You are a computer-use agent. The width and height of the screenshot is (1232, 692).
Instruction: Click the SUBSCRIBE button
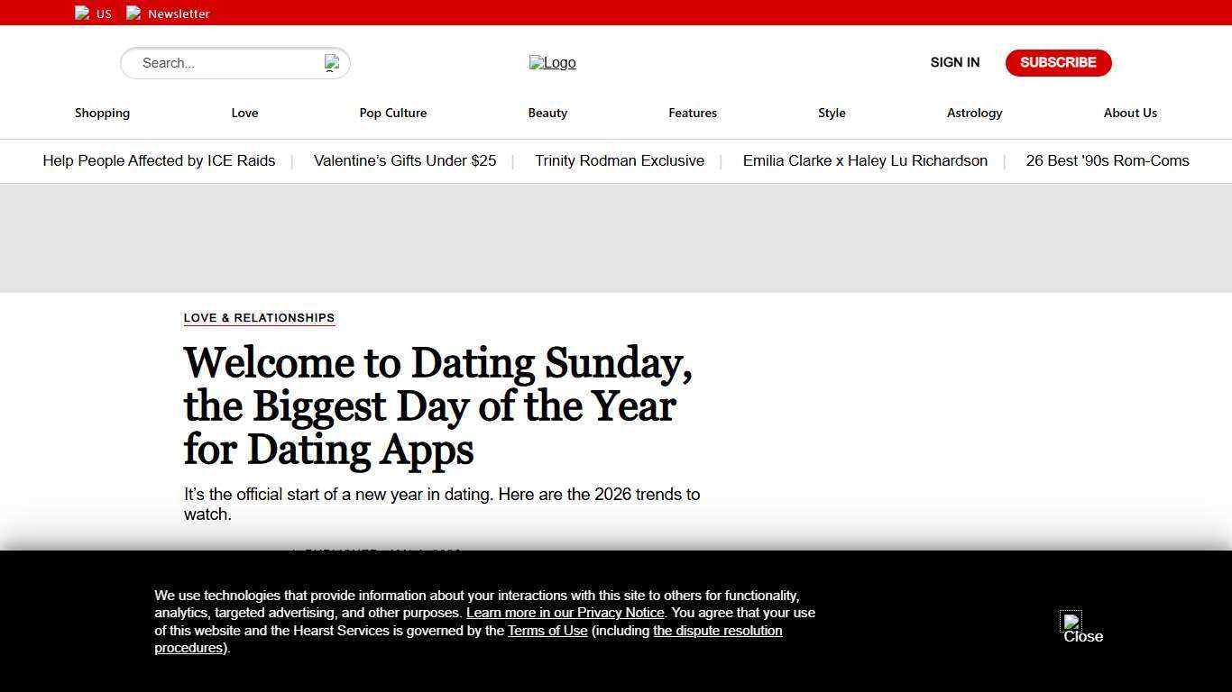coord(1058,62)
